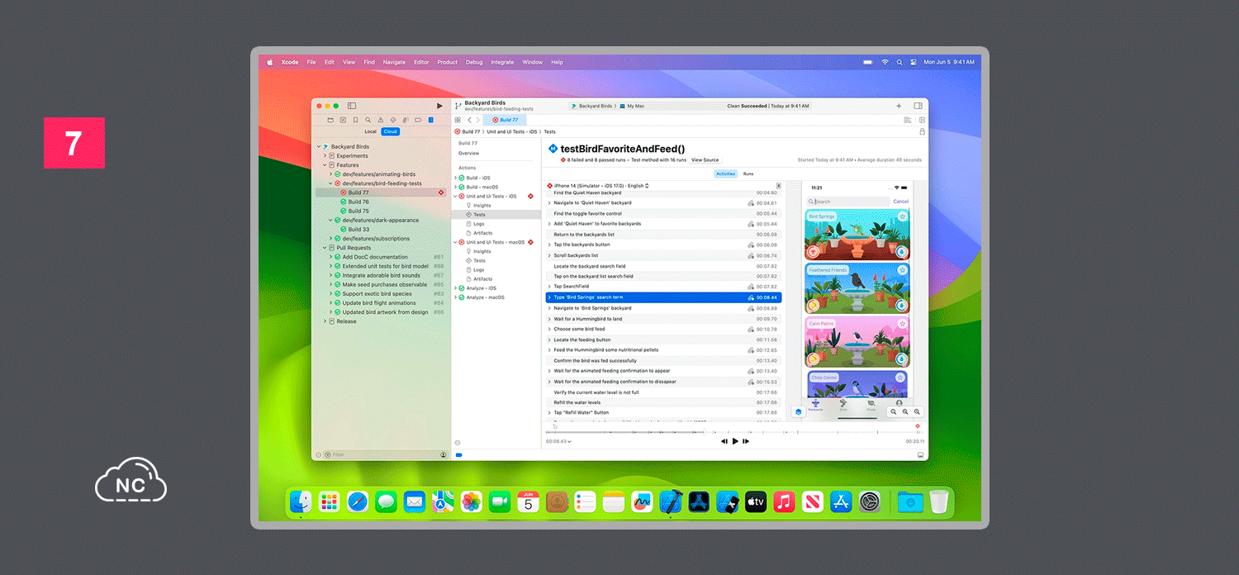Viewport: 1239px width, 575px height.
Task: Go forward with the right chevron
Action: click(x=477, y=120)
